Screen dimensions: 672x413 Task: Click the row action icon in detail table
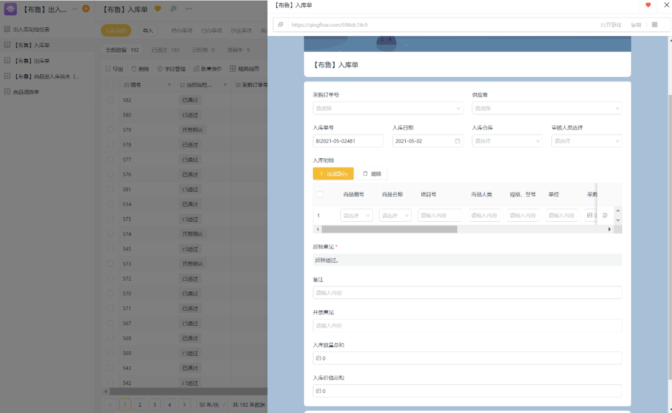605,216
